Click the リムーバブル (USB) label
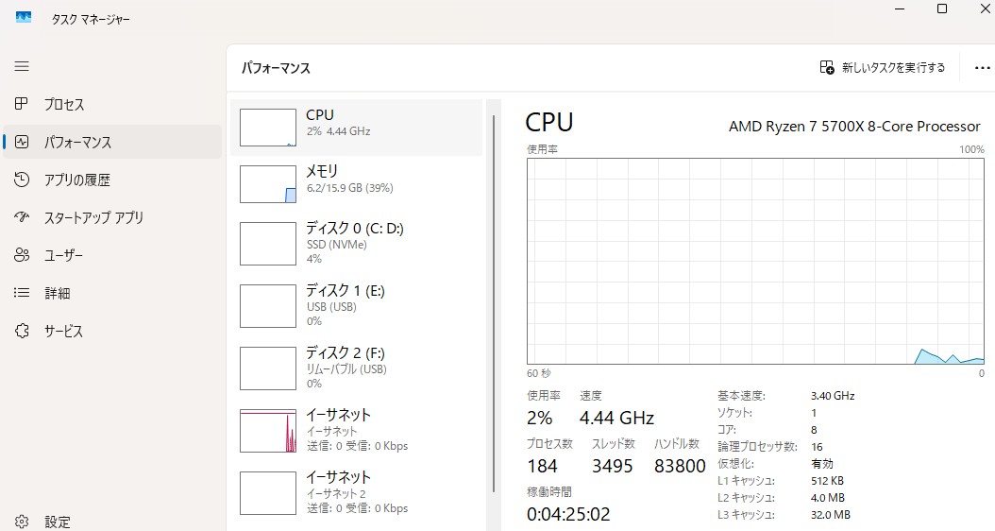The height and width of the screenshot is (531, 995). pyautogui.click(x=346, y=369)
